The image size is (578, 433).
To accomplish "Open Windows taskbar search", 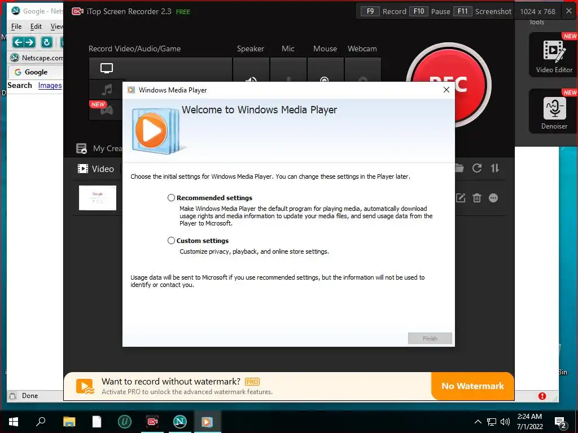I will click(41, 422).
